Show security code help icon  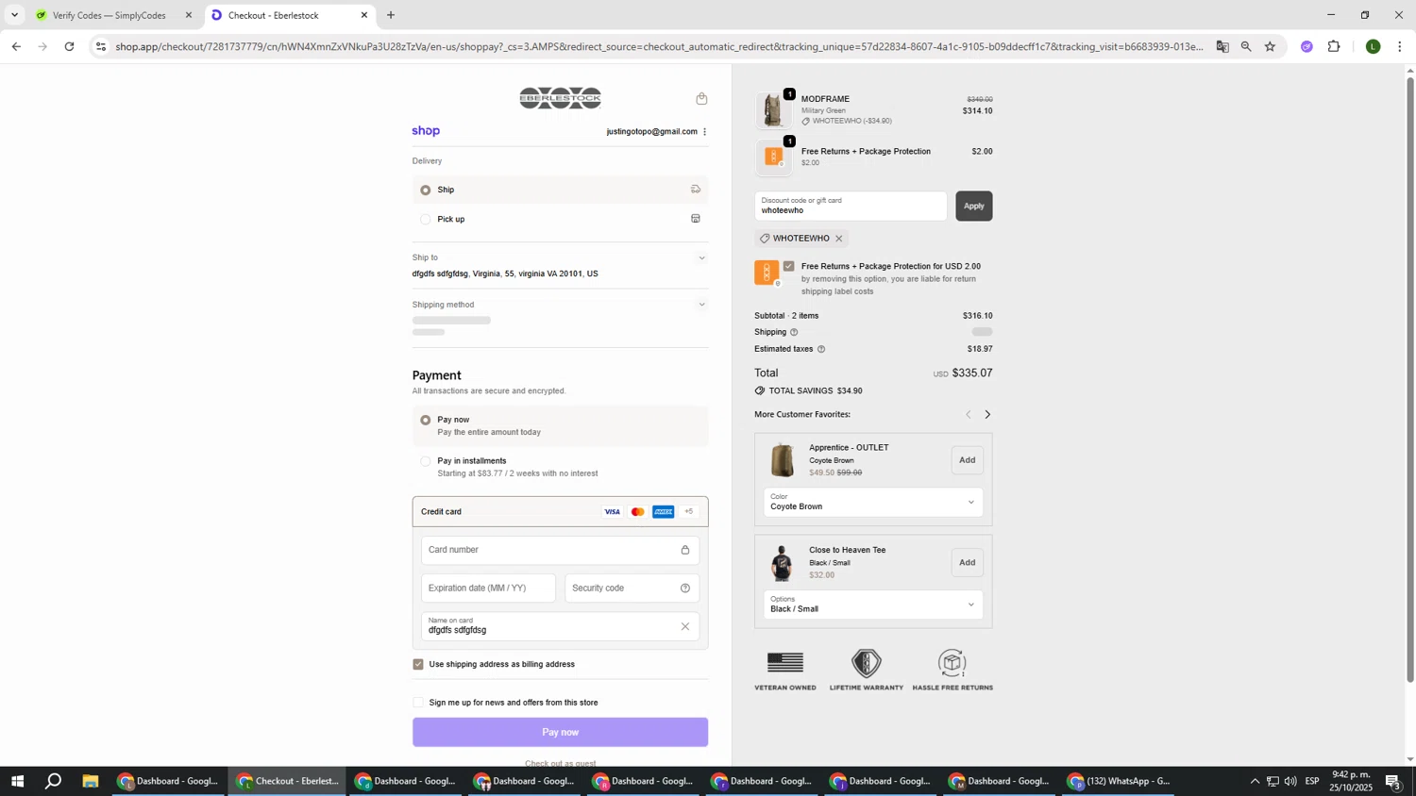[685, 589]
